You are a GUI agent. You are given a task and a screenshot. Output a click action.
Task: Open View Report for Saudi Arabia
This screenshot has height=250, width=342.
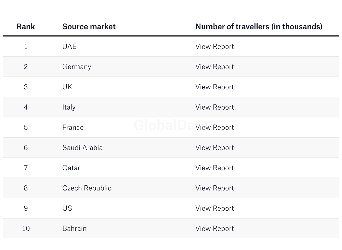tap(214, 147)
